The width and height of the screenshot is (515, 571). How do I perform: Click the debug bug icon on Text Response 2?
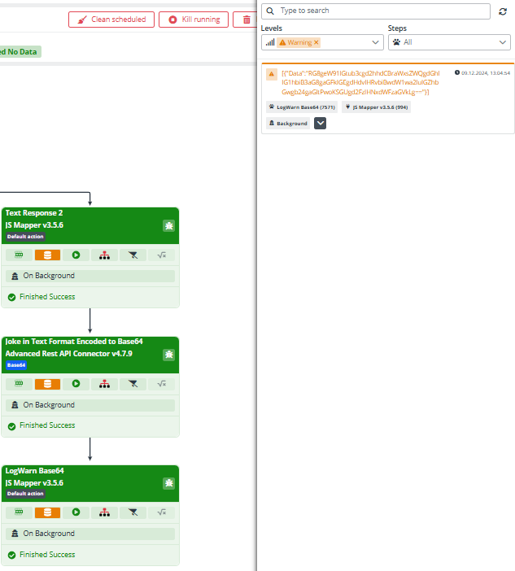click(x=168, y=225)
